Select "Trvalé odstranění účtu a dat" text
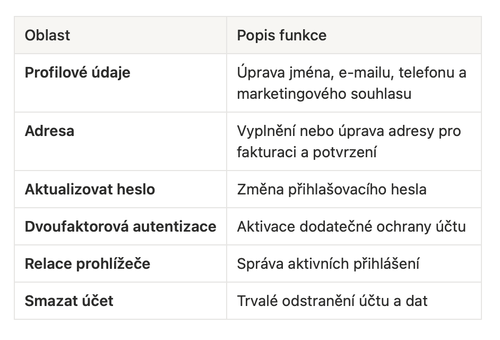This screenshot has width=500, height=340. click(x=332, y=301)
